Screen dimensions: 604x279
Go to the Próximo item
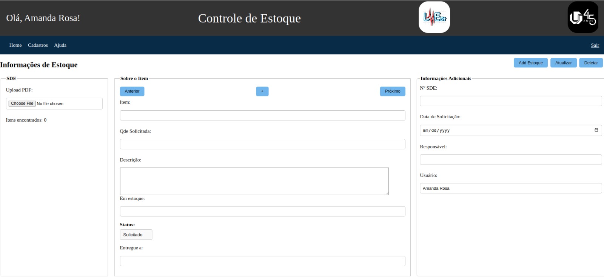(x=393, y=91)
